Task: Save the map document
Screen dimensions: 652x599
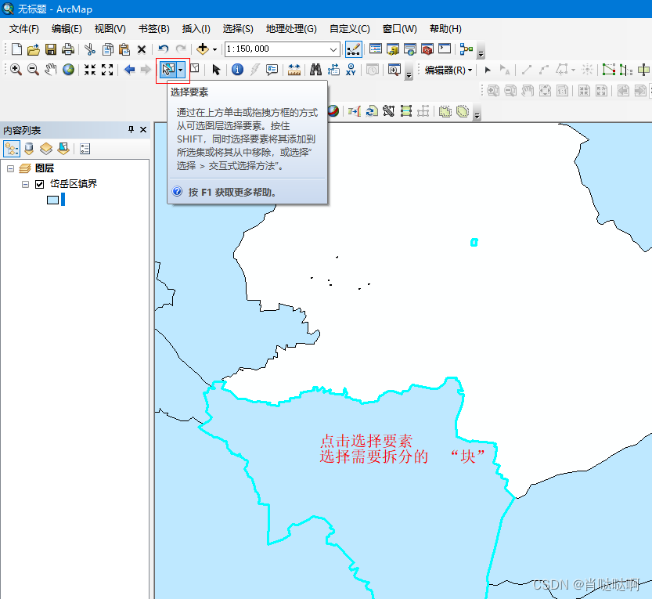Action: pos(51,49)
